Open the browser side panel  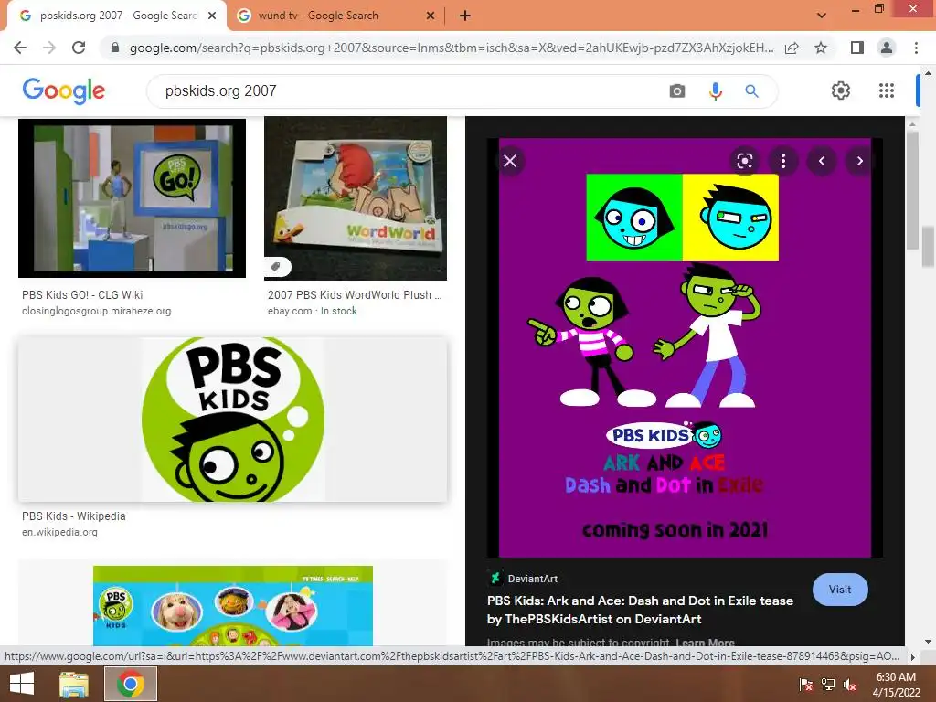857,48
